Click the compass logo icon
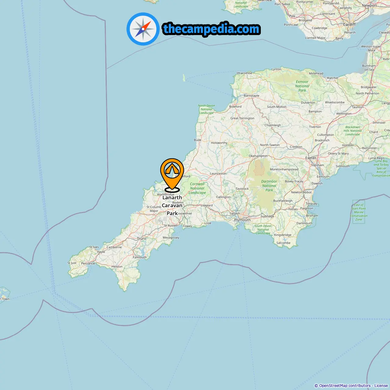390x390 pixels. coord(143,29)
